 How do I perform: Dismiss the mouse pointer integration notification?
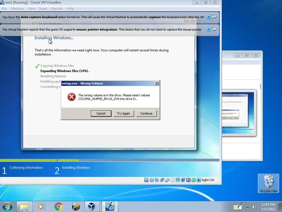pos(208,29)
